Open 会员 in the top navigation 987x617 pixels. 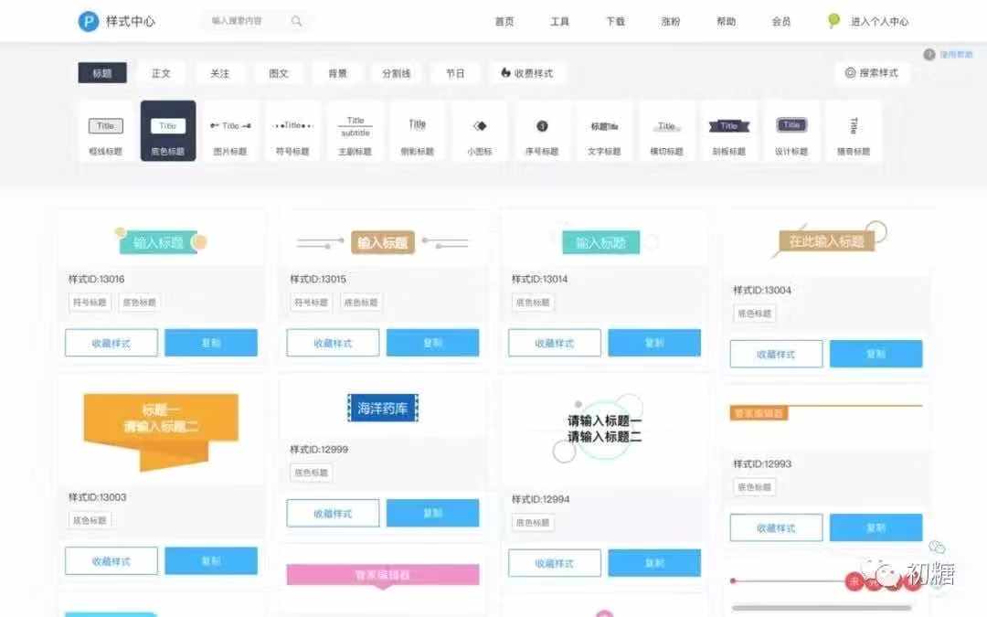point(781,21)
